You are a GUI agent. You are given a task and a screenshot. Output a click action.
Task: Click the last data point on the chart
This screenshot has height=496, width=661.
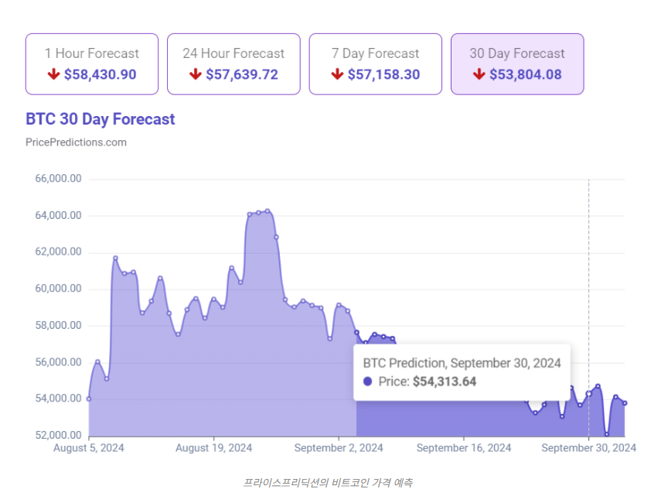point(625,403)
